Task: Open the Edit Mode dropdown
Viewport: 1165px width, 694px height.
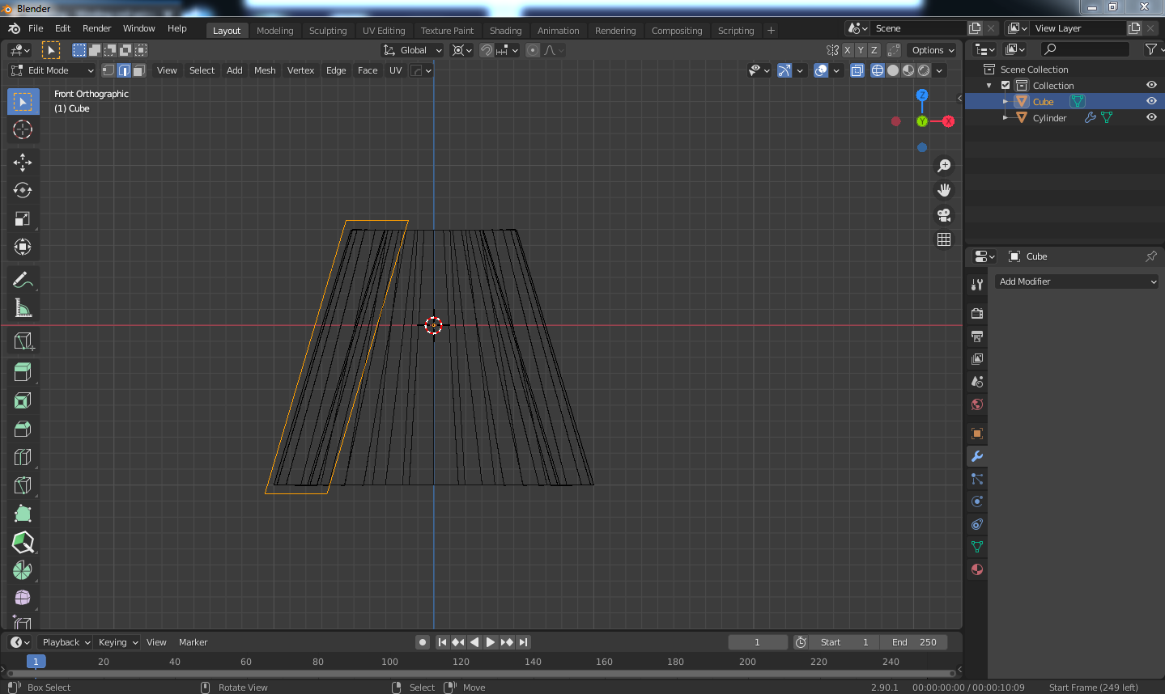Action: tap(53, 70)
